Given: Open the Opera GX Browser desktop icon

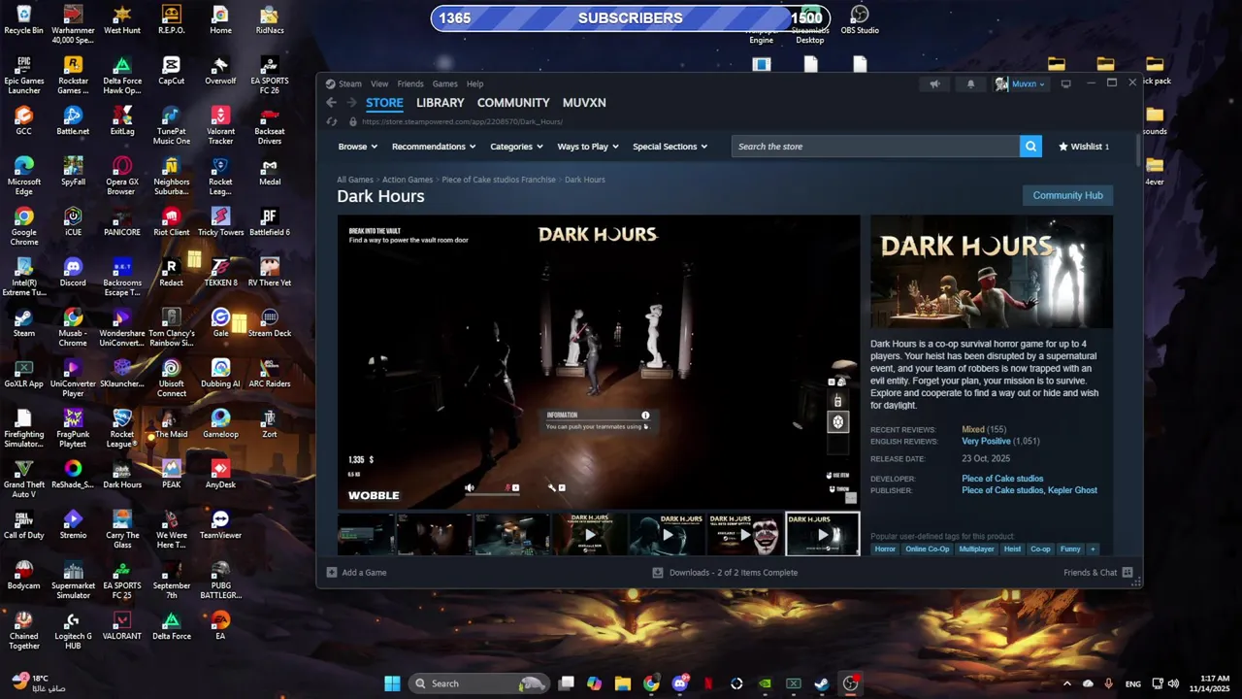Looking at the screenshot, I should coord(122,175).
